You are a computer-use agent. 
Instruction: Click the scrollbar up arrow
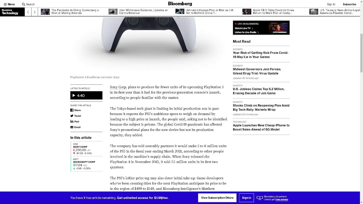361,2
